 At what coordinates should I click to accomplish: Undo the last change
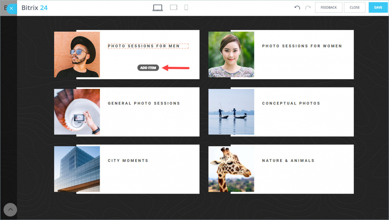(297, 7)
